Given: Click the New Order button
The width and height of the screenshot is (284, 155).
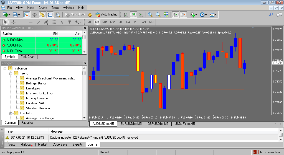Looking at the screenshot, I should pos(75,14).
